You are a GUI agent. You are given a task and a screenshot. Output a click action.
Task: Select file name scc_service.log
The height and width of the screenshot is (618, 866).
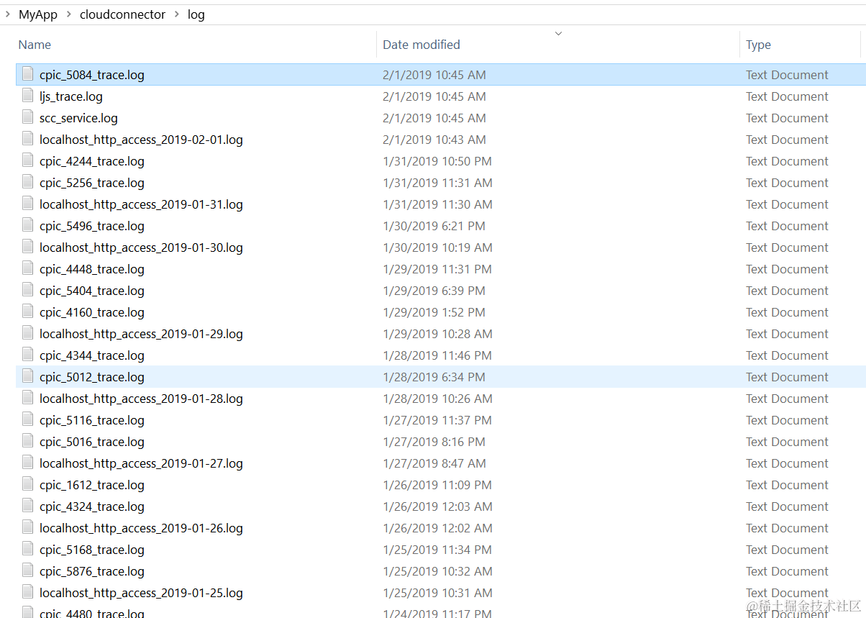[78, 118]
